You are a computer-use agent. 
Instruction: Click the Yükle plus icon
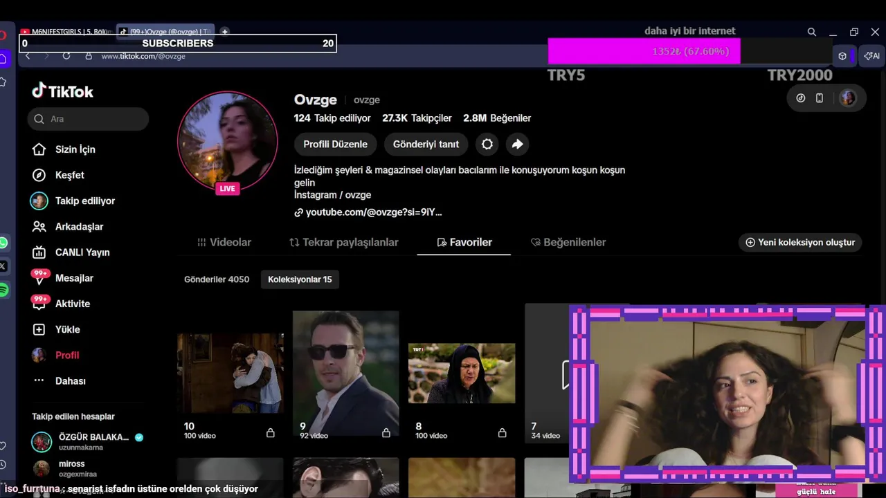pyautogui.click(x=39, y=329)
